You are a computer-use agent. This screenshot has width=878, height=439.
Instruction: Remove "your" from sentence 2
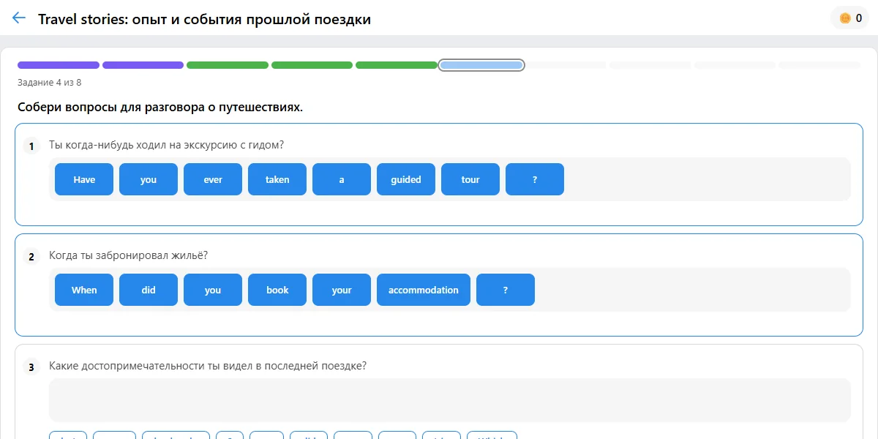pos(342,290)
